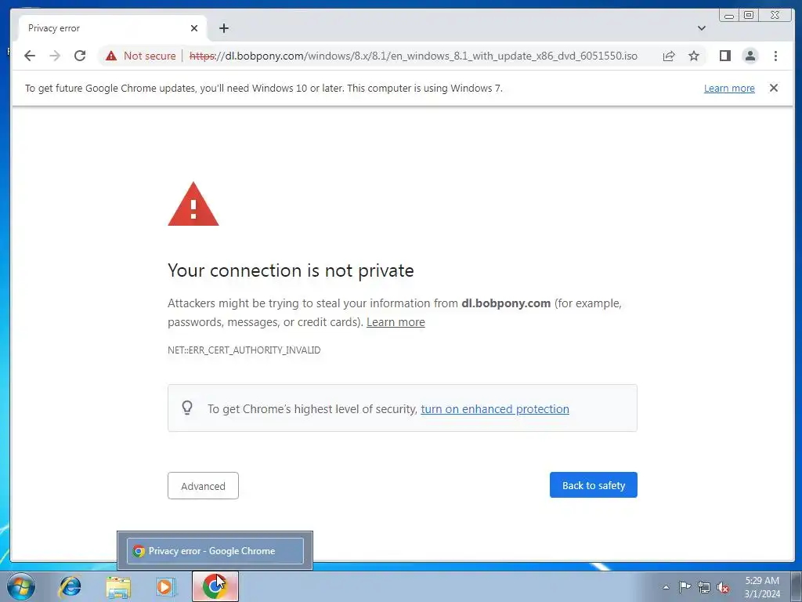Share this page via the share icon
Image resolution: width=802 pixels, height=602 pixels.
pyautogui.click(x=669, y=56)
